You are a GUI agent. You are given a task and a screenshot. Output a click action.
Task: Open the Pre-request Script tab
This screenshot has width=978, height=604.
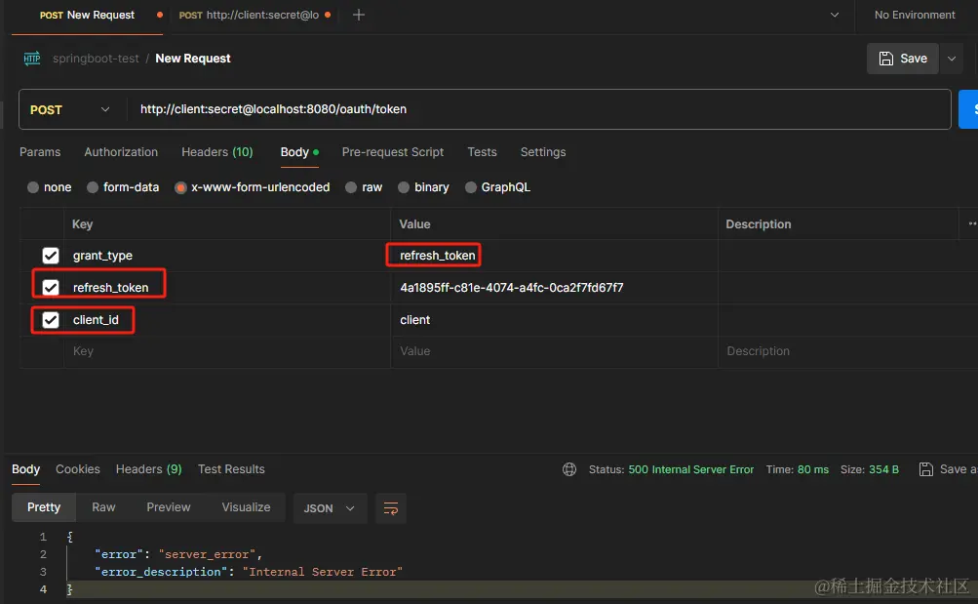coord(392,152)
